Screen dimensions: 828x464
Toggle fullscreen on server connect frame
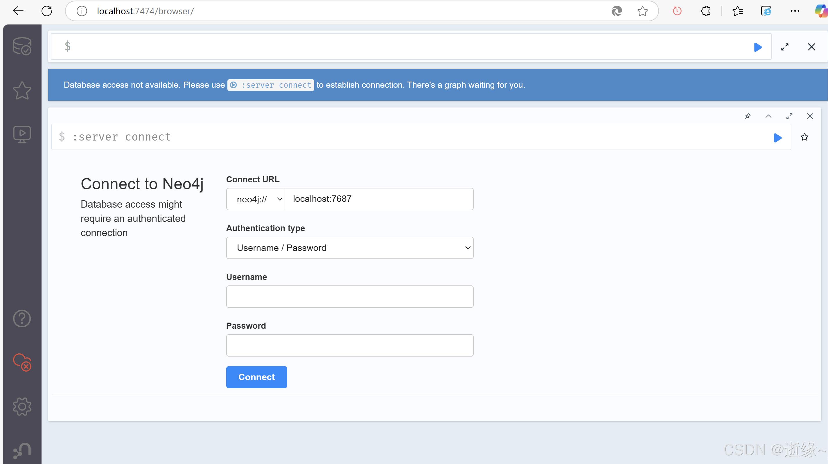pyautogui.click(x=789, y=116)
